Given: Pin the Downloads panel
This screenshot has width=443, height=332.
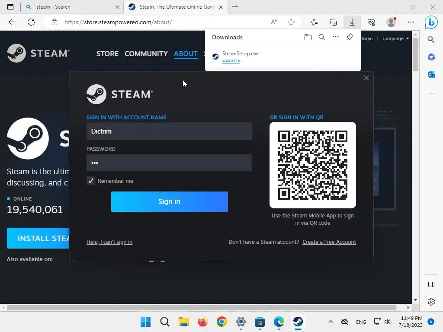Looking at the screenshot, I should (350, 37).
